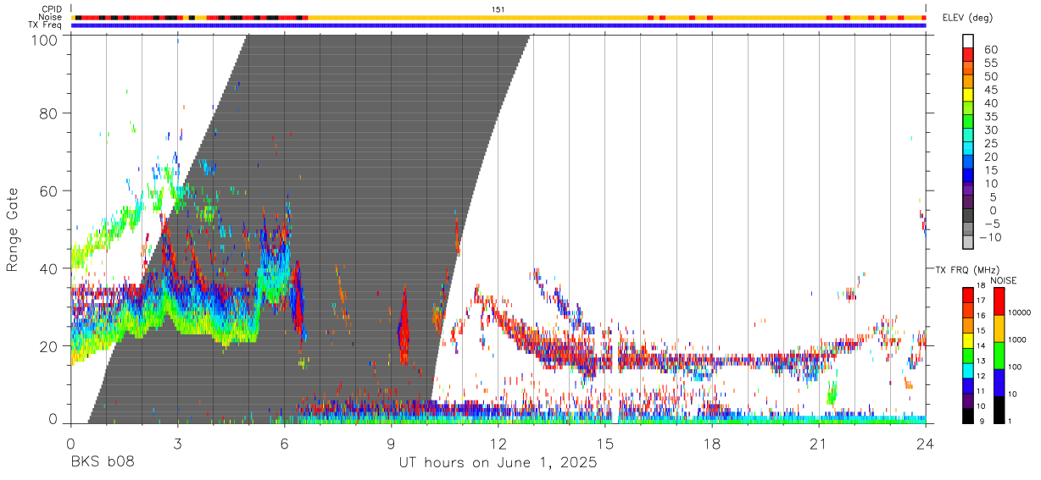Image resolution: width=1041 pixels, height=480 pixels.
Task: Click UT hours axis tick 6
Action: click(x=284, y=442)
